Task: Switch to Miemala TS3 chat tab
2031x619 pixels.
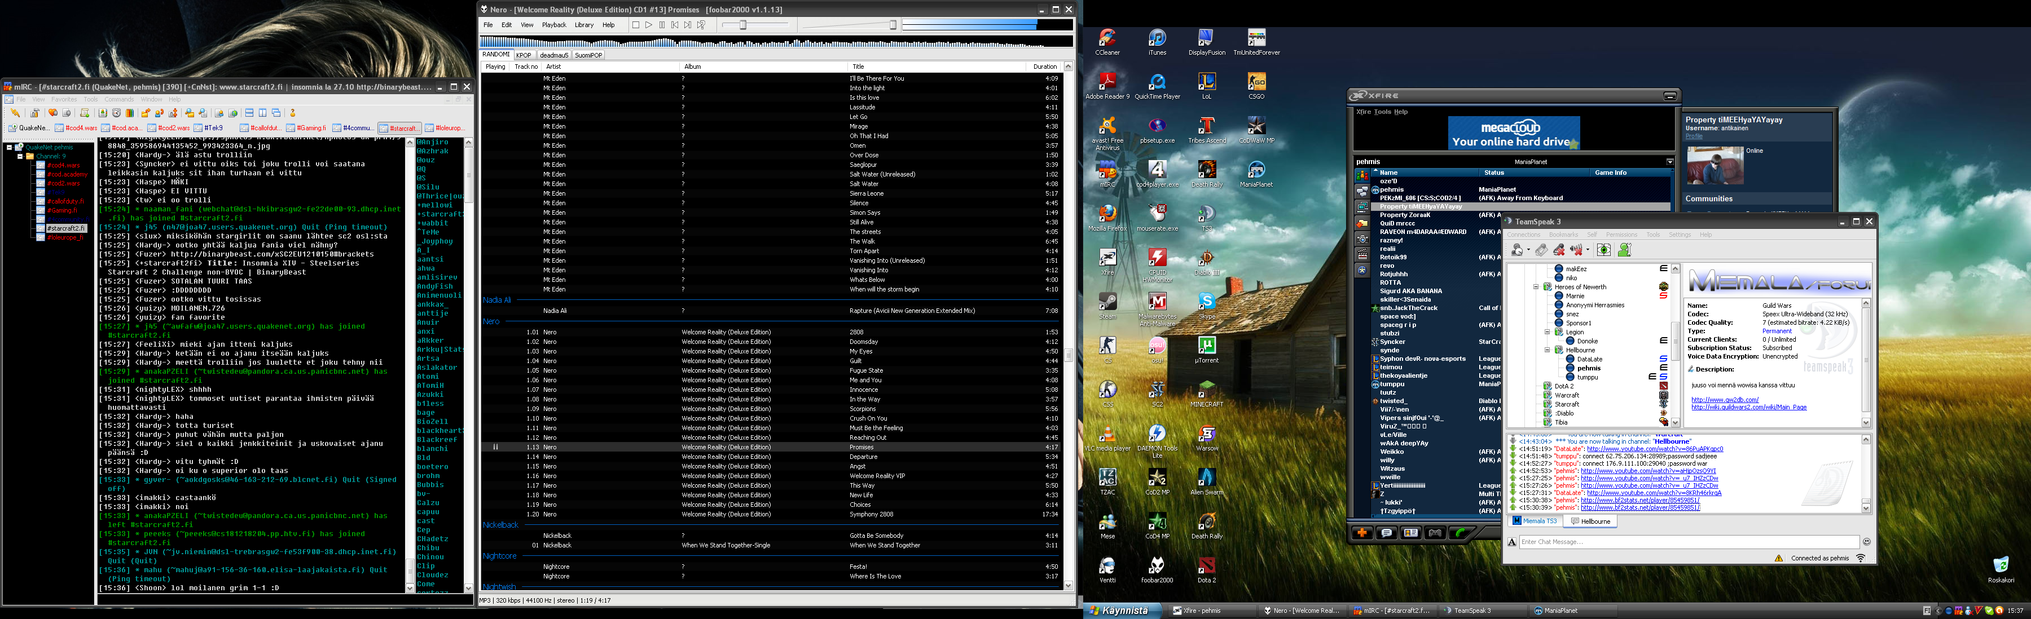Action: click(x=1535, y=521)
